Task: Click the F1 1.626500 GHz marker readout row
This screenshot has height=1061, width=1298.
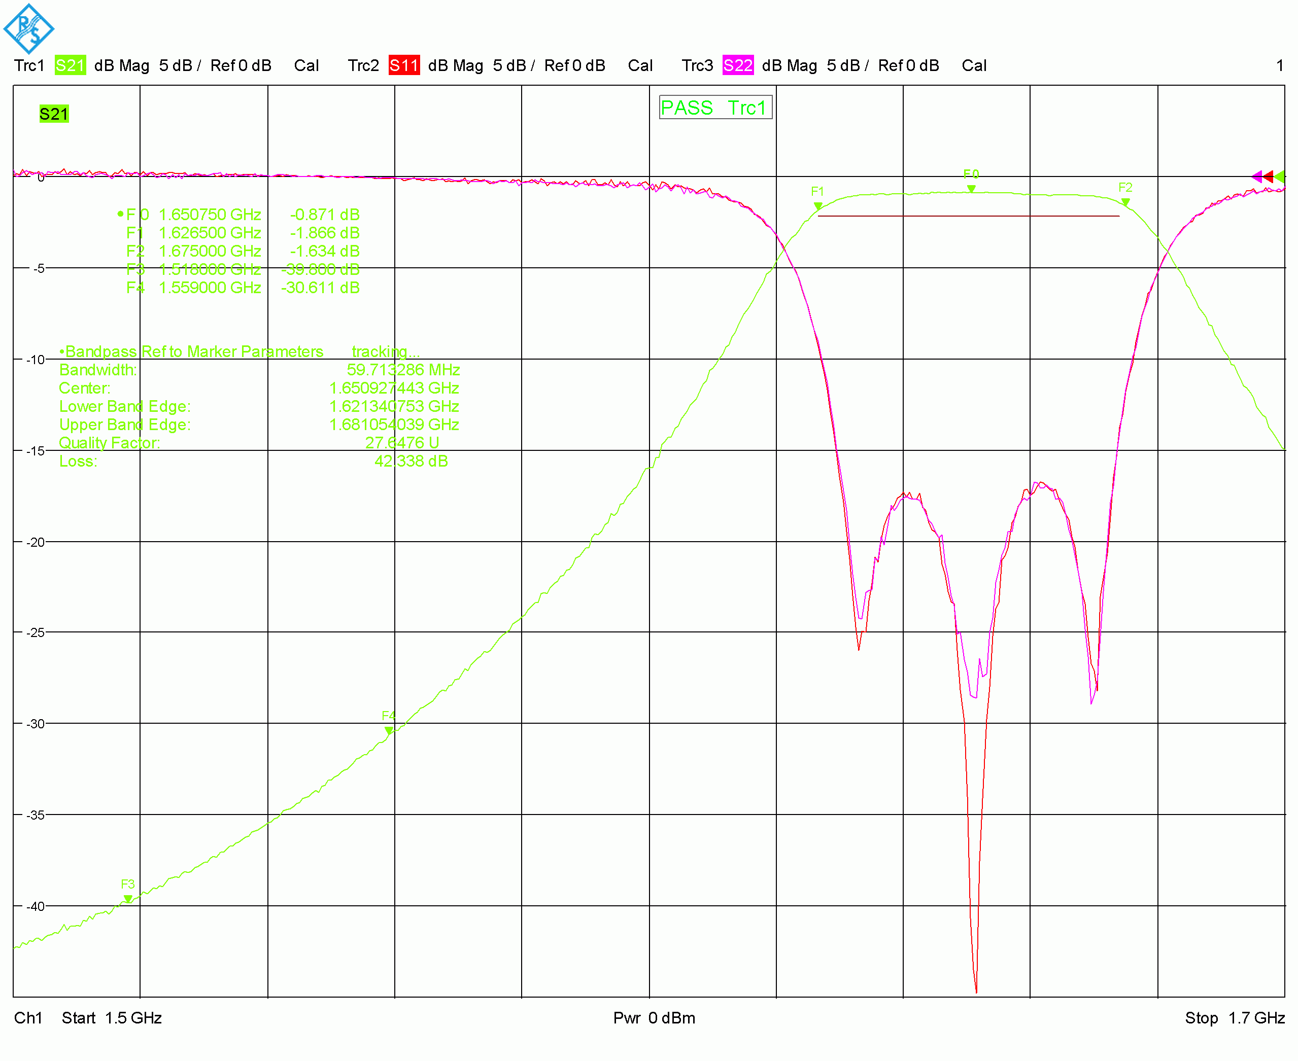Action: (x=243, y=233)
